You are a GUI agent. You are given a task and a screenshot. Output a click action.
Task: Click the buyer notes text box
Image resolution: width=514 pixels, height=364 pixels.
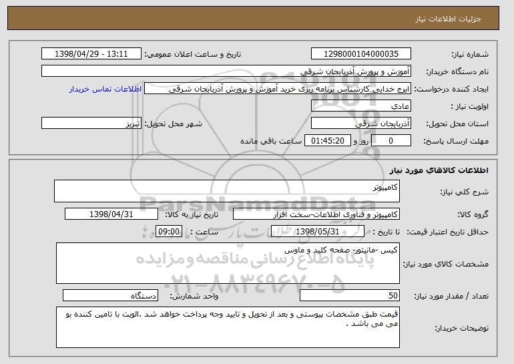[x=228, y=327]
